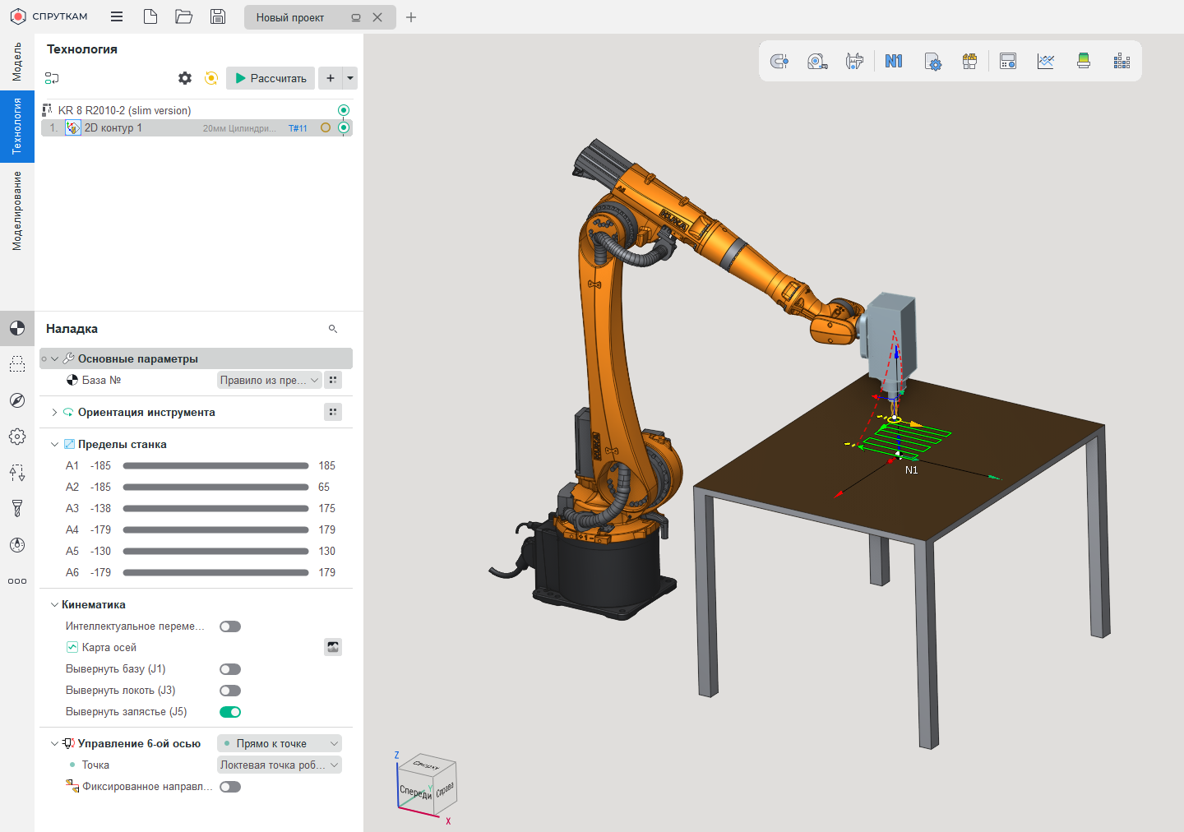Open the document settings gear icon
Viewport: 1184px width, 832px height.
pyautogui.click(x=932, y=62)
